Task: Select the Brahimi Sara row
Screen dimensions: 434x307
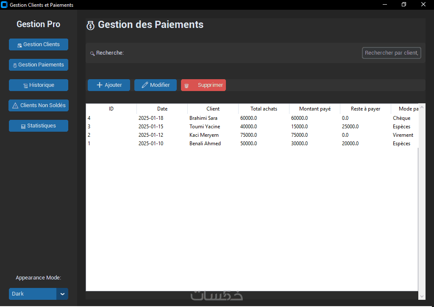Action: pyautogui.click(x=252, y=118)
